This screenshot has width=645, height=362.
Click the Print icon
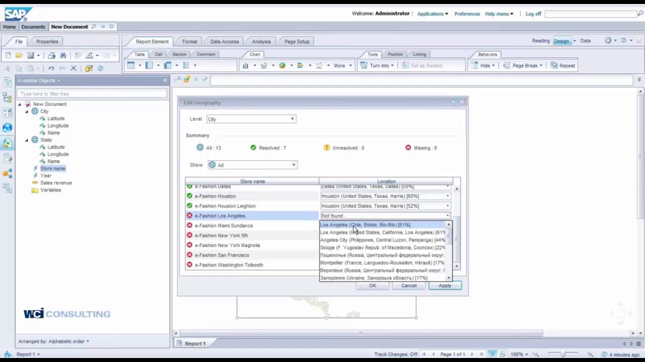pos(51,55)
